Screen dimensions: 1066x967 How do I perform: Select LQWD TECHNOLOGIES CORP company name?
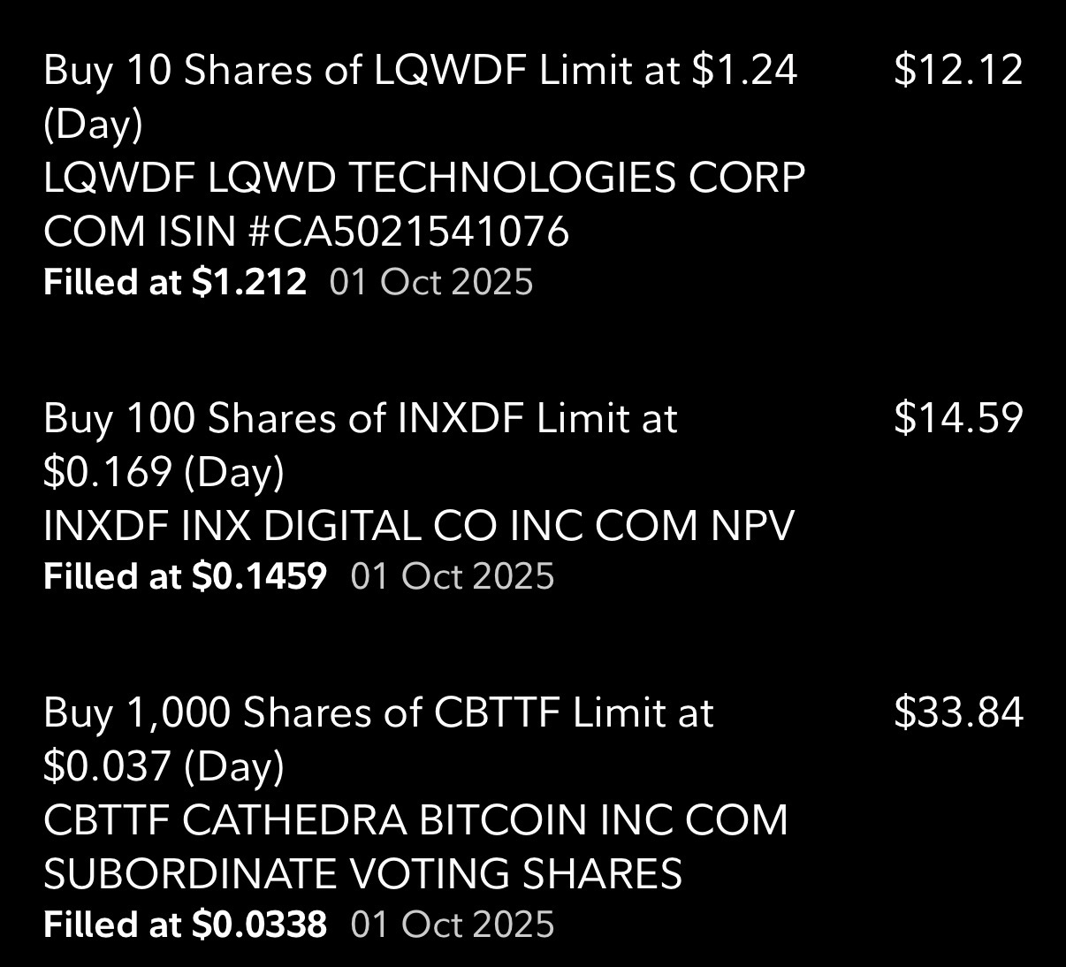506,178
